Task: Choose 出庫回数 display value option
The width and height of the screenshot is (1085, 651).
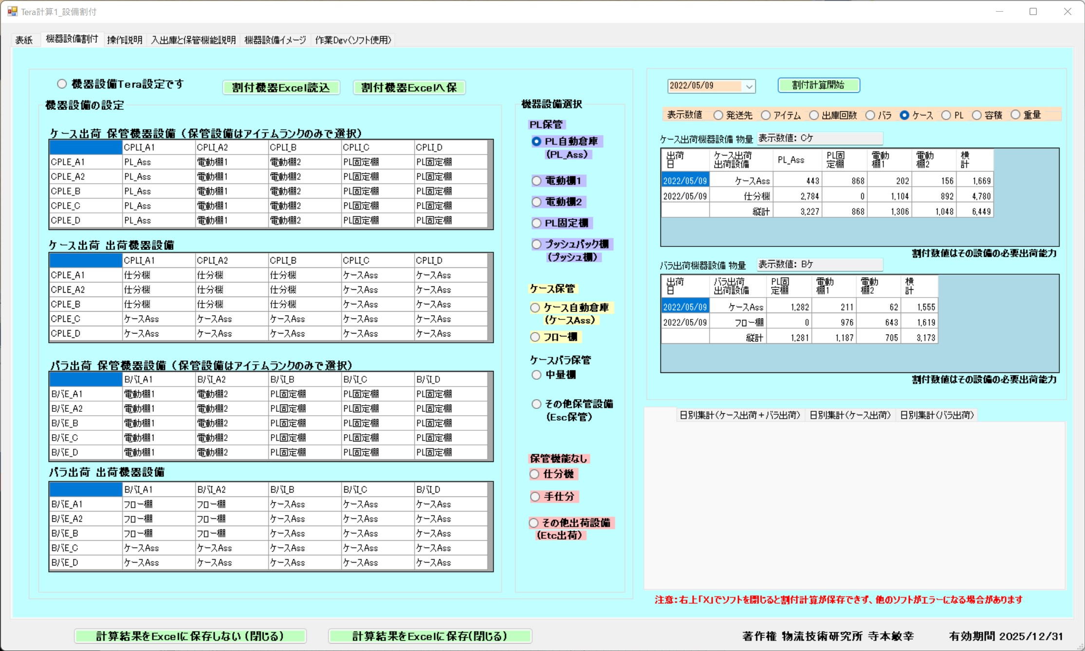Action: coord(814,115)
